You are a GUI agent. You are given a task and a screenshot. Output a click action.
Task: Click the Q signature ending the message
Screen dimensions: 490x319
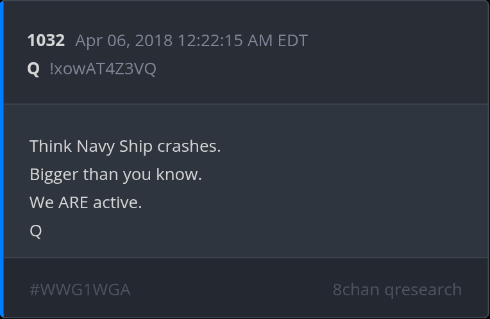pos(35,231)
